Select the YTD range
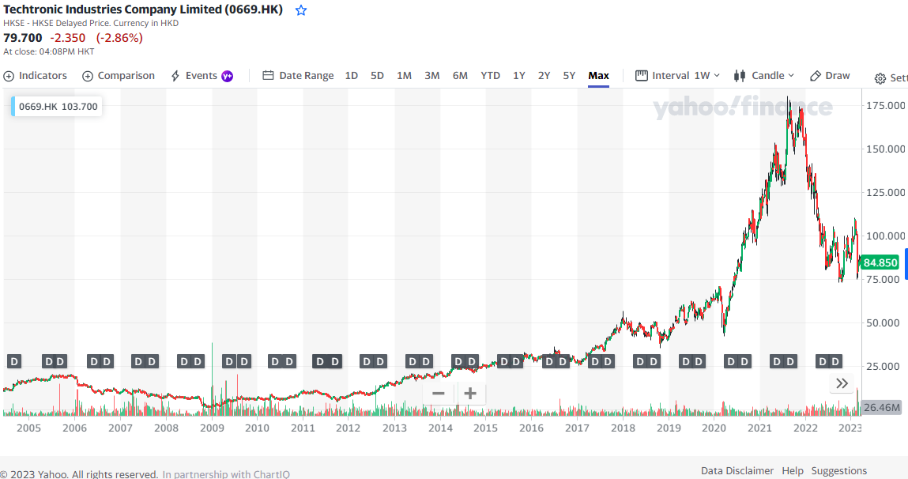Image resolution: width=908 pixels, height=479 pixels. click(x=491, y=76)
